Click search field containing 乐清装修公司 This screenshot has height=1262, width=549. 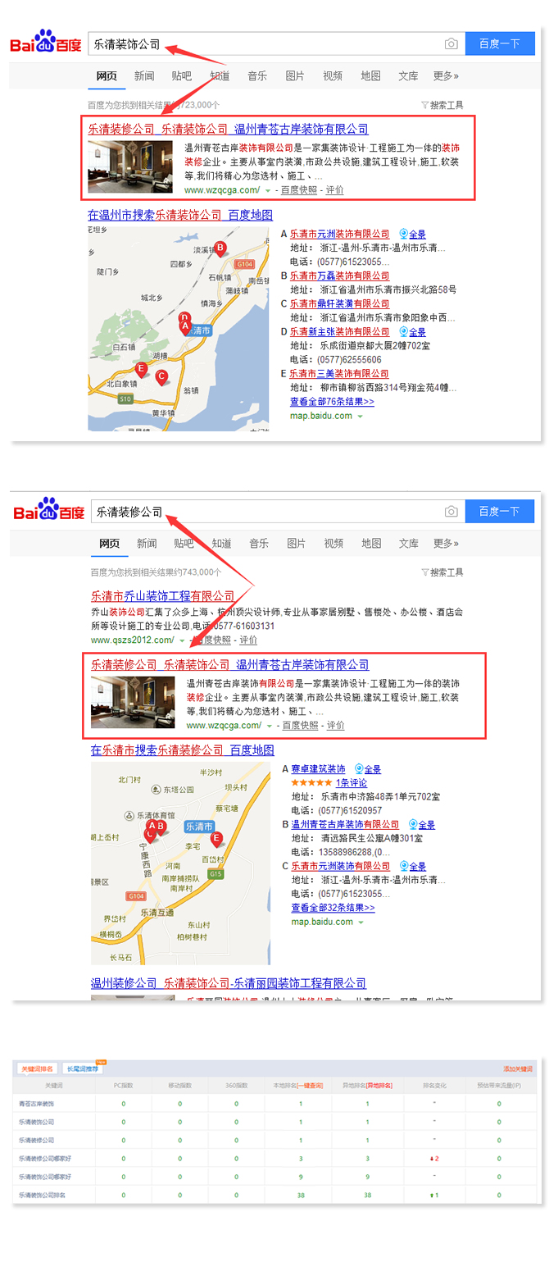265,512
